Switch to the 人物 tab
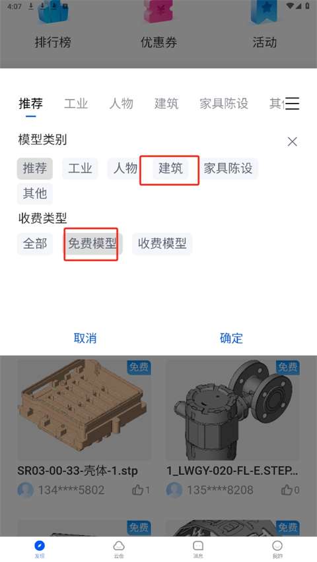Image resolution: width=317 pixels, height=562 pixels. 122,104
